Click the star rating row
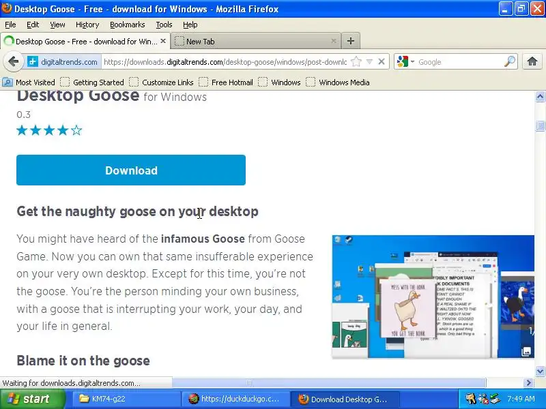 49,130
